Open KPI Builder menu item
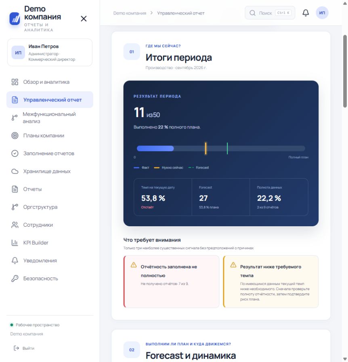Image resolution: width=348 pixels, height=362 pixels. tap(50, 243)
